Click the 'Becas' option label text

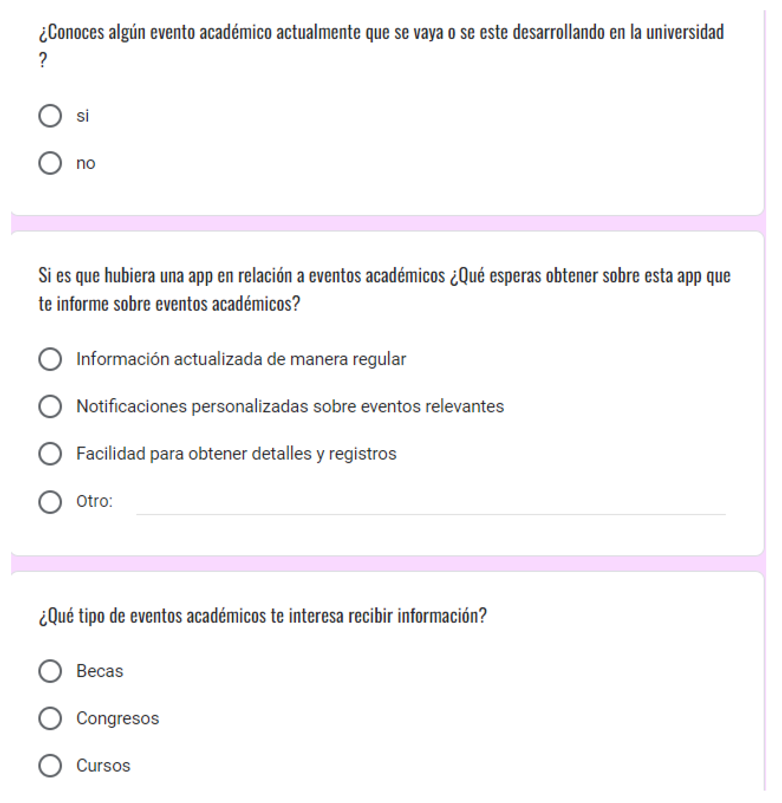[99, 671]
